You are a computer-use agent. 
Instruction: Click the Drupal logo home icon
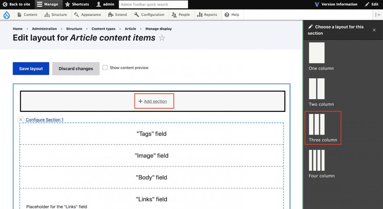coord(6,15)
